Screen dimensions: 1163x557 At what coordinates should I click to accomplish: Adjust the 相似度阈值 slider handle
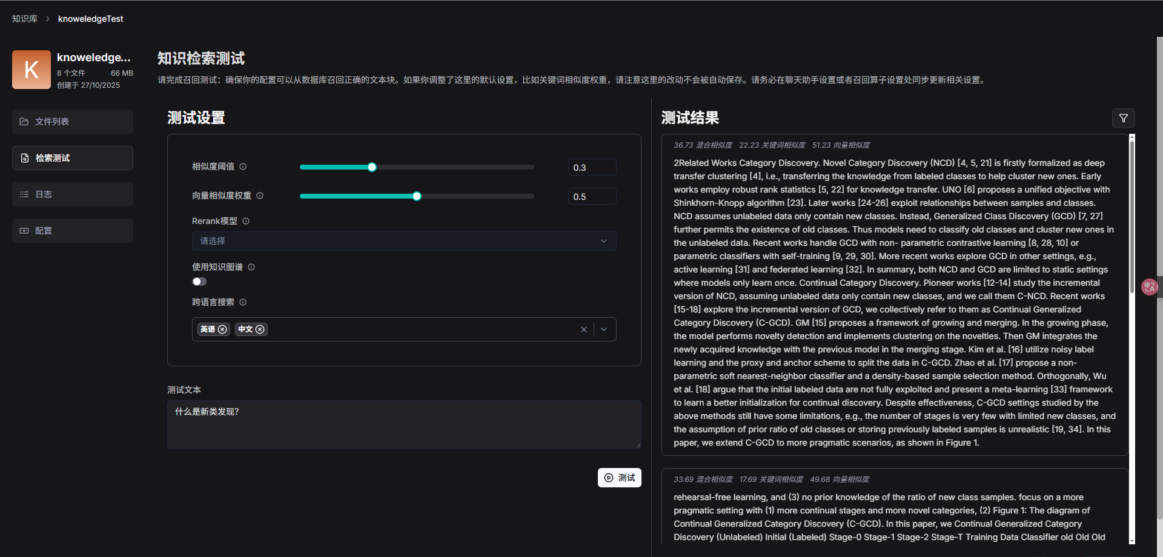tap(372, 167)
